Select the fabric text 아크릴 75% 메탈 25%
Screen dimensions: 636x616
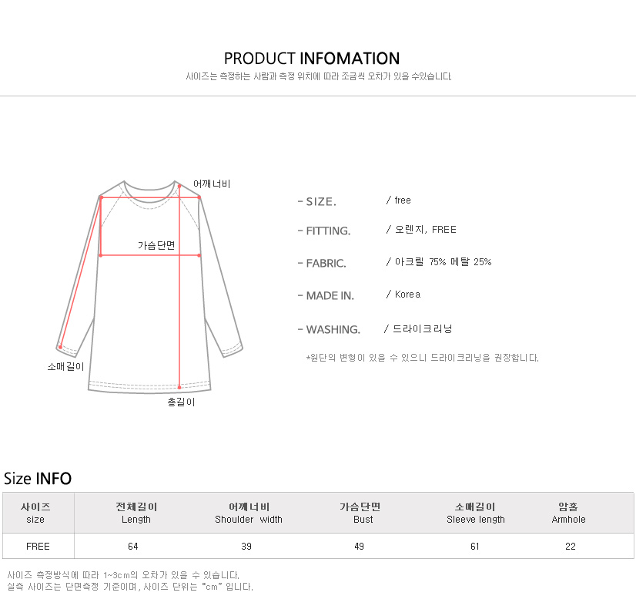tap(443, 262)
